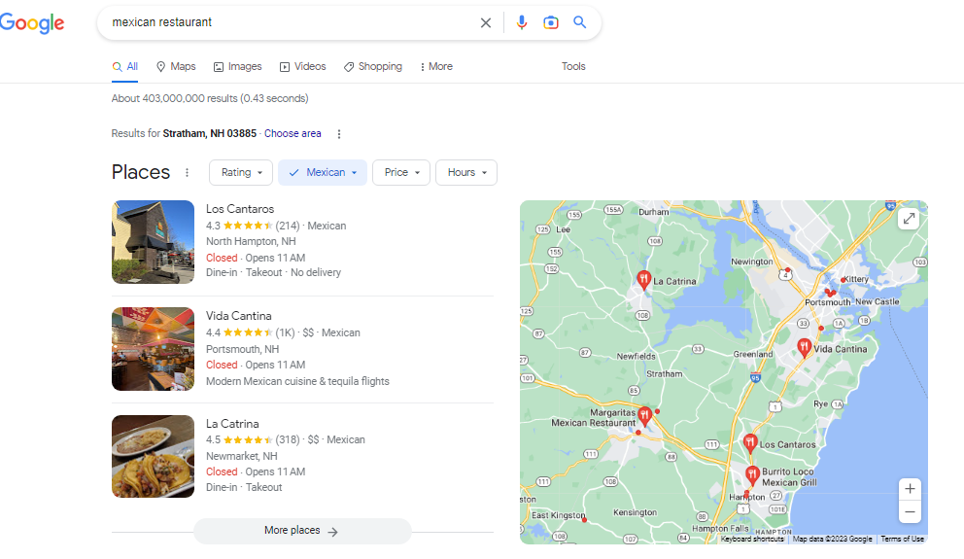The width and height of the screenshot is (964, 559).
Task: Open search by image camera icon
Action: coord(551,22)
